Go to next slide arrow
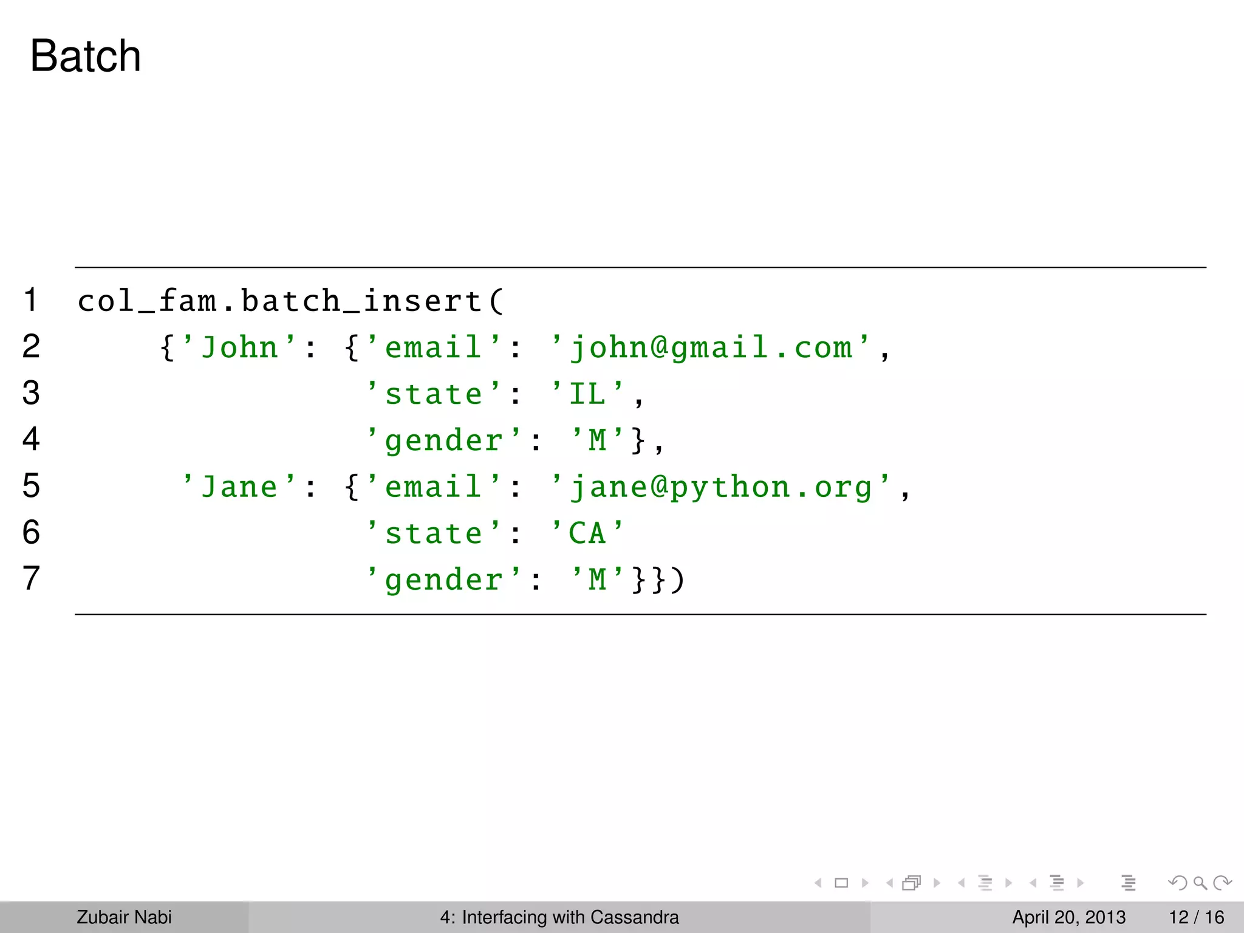Viewport: 1244px width, 933px height. (865, 883)
